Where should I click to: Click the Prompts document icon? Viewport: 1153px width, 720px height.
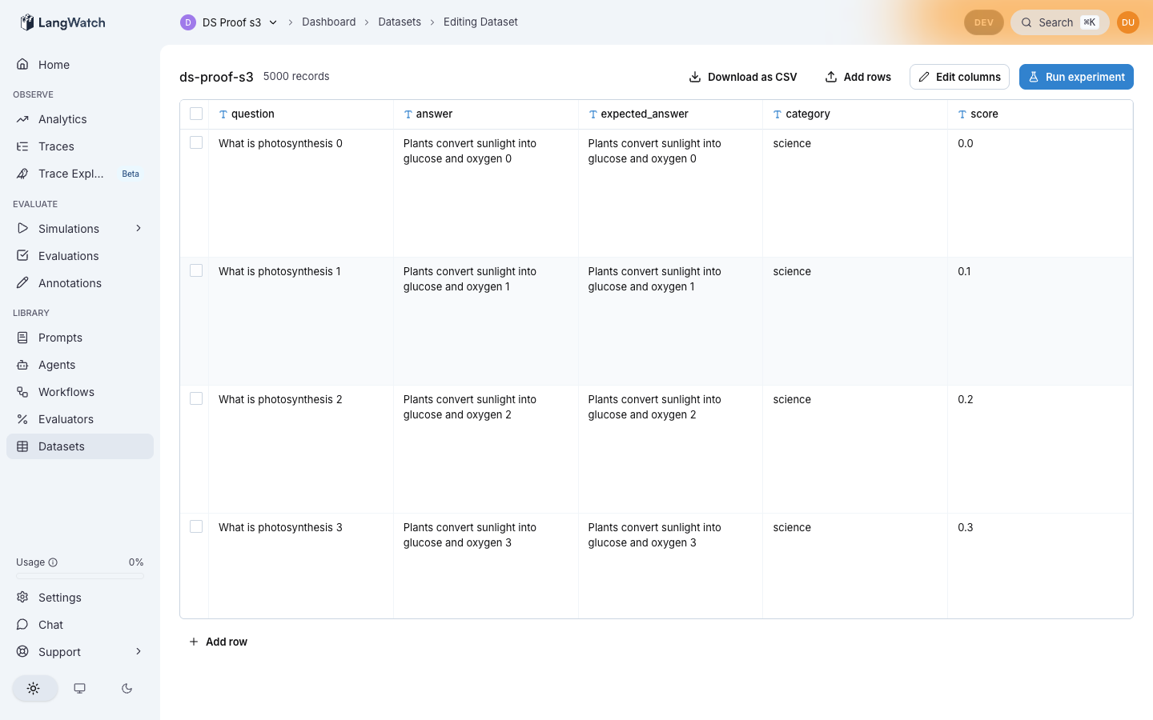click(22, 338)
